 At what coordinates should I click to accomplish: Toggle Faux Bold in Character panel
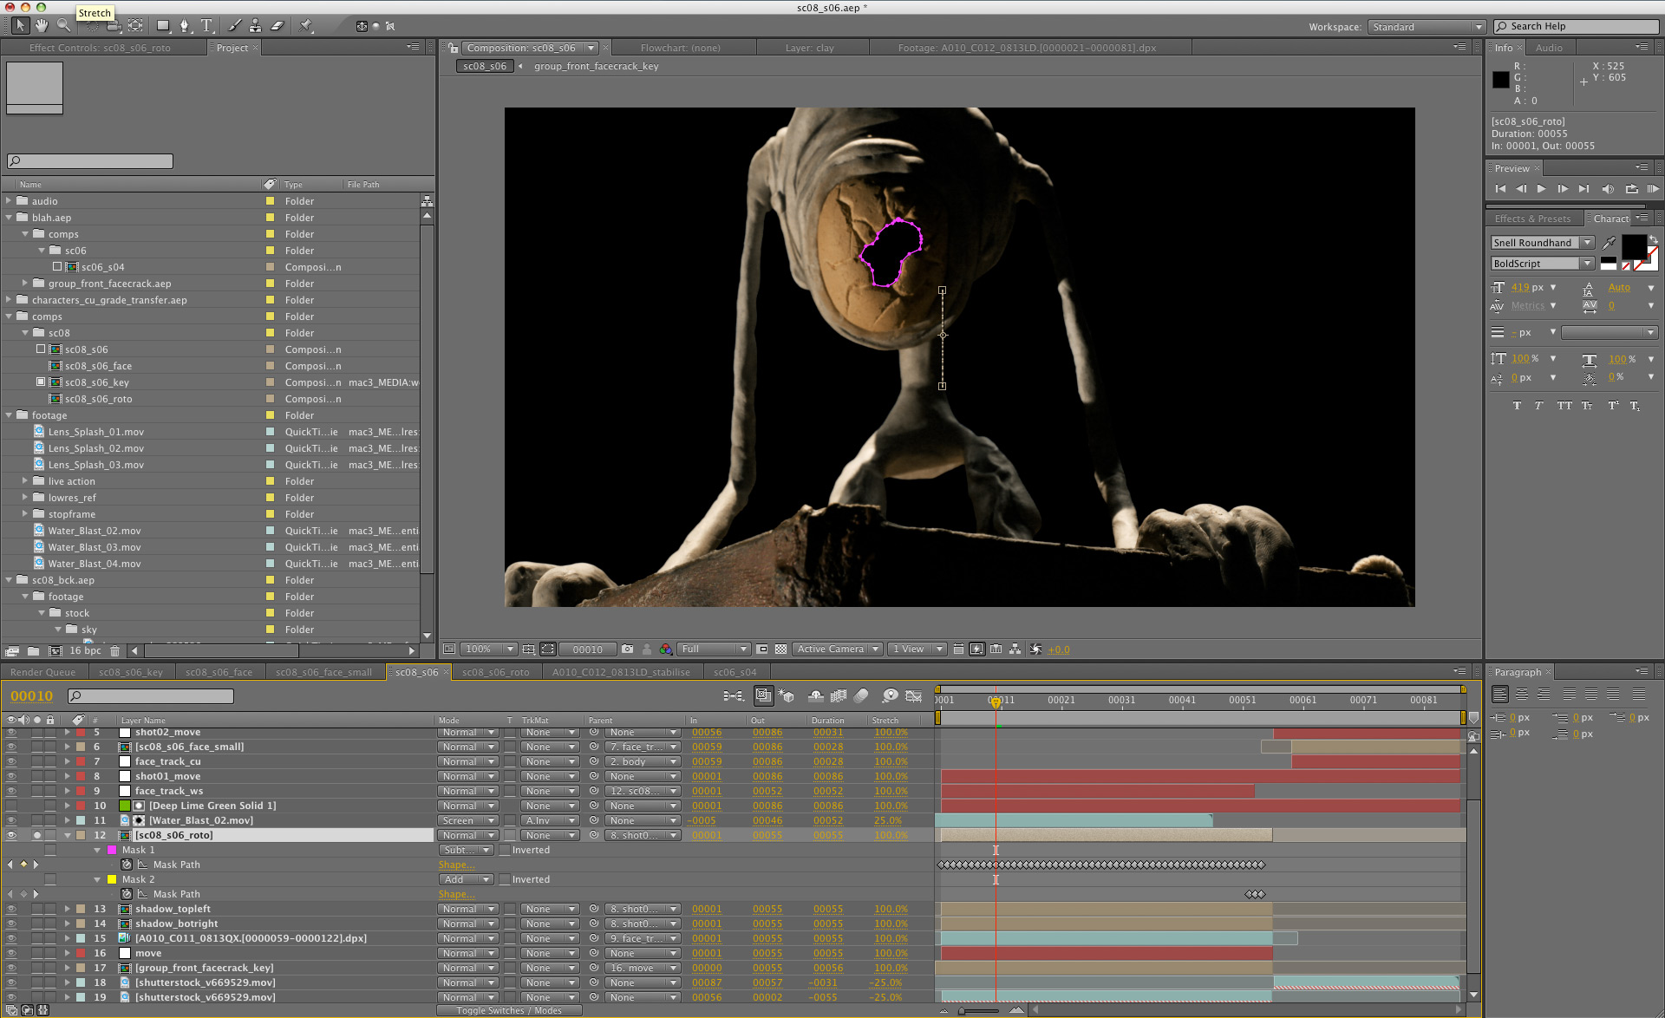coord(1517,405)
